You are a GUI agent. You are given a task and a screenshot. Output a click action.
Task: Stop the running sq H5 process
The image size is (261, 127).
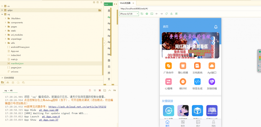pyautogui.click(x=100, y=90)
